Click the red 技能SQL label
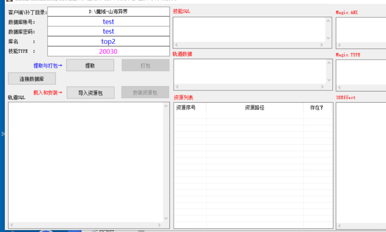The width and height of the screenshot is (386, 232). (x=182, y=11)
